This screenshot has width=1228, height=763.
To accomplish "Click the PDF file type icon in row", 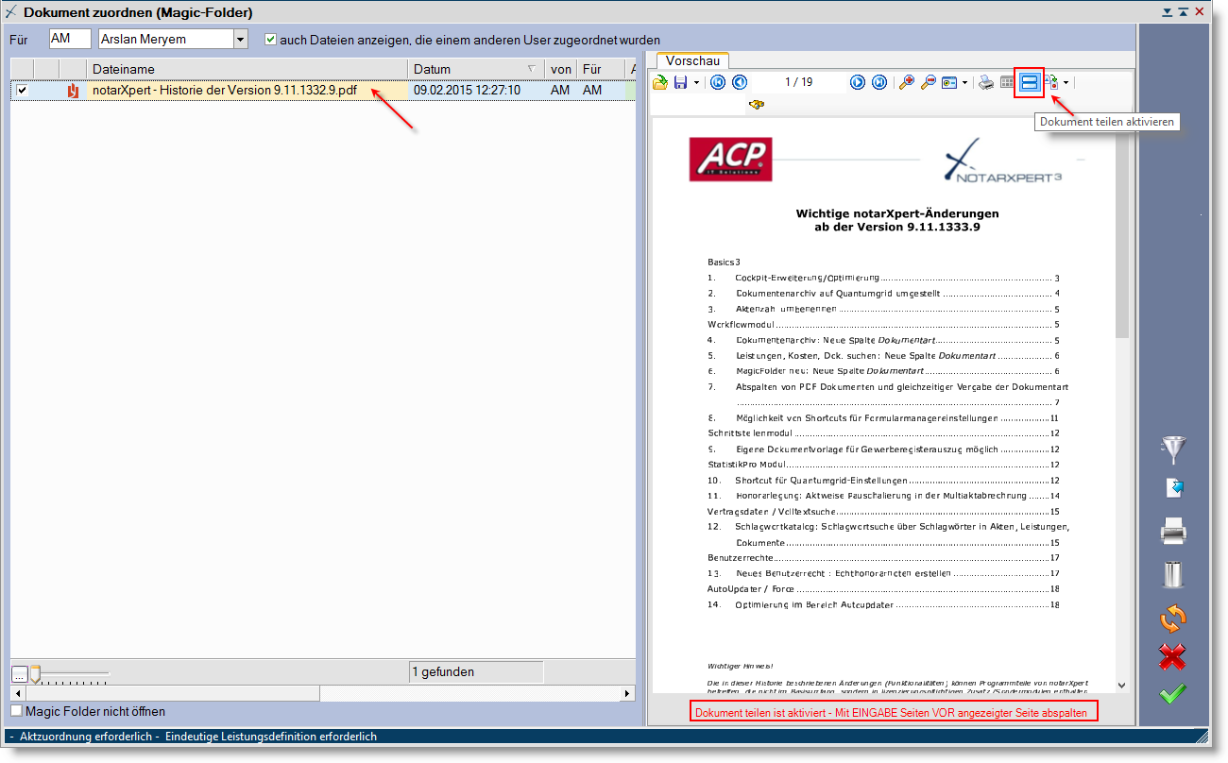I will [73, 91].
